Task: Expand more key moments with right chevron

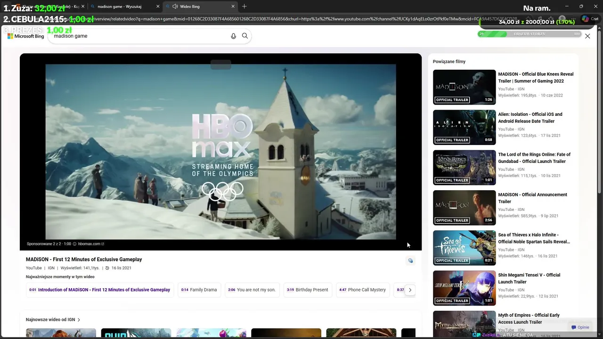Action: click(x=410, y=290)
